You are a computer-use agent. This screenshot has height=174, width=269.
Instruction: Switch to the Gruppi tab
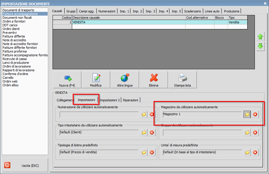pyautogui.click(x=71, y=11)
